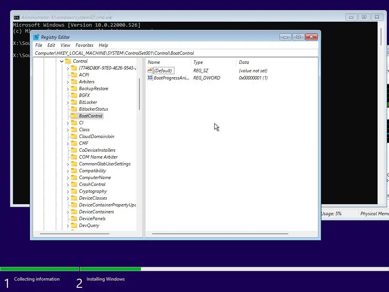Expand the CMF key

point(68,143)
